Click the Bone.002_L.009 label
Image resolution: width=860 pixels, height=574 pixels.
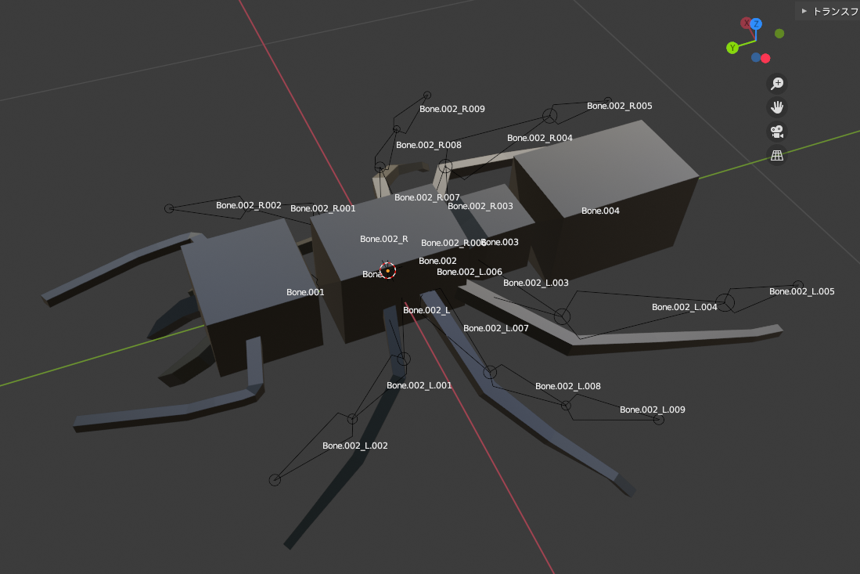point(652,410)
